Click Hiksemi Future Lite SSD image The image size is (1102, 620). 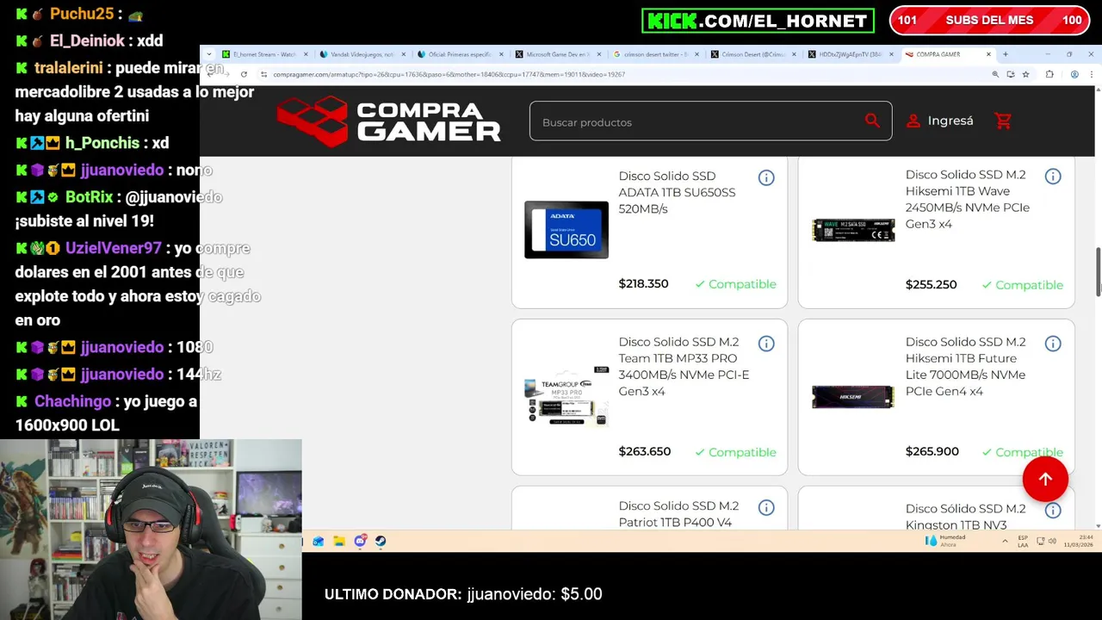tap(853, 397)
